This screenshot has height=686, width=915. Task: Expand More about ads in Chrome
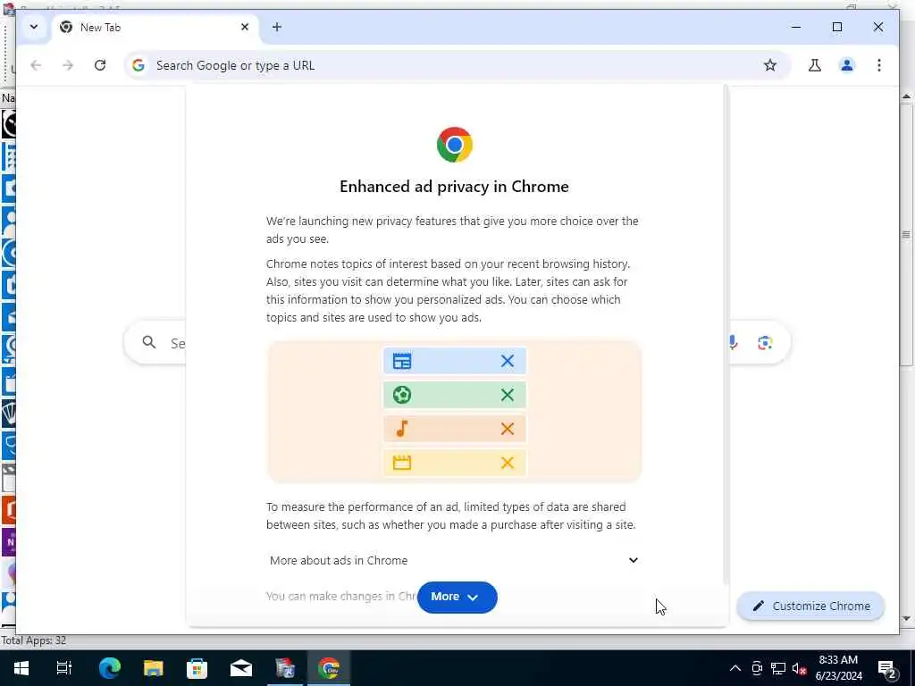454,560
